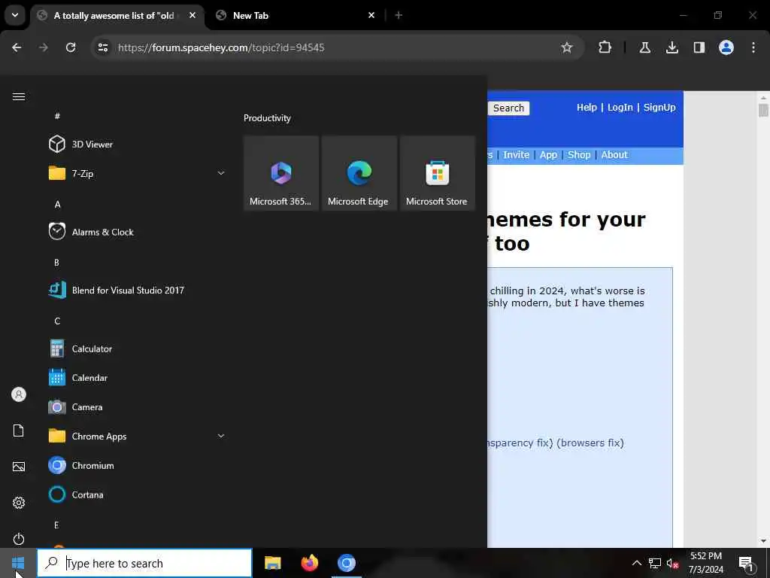
Task: Launch Calculator from Start menu
Action: click(x=138, y=348)
